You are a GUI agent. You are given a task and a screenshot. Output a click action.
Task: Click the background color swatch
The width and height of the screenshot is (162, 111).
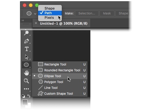29,105
